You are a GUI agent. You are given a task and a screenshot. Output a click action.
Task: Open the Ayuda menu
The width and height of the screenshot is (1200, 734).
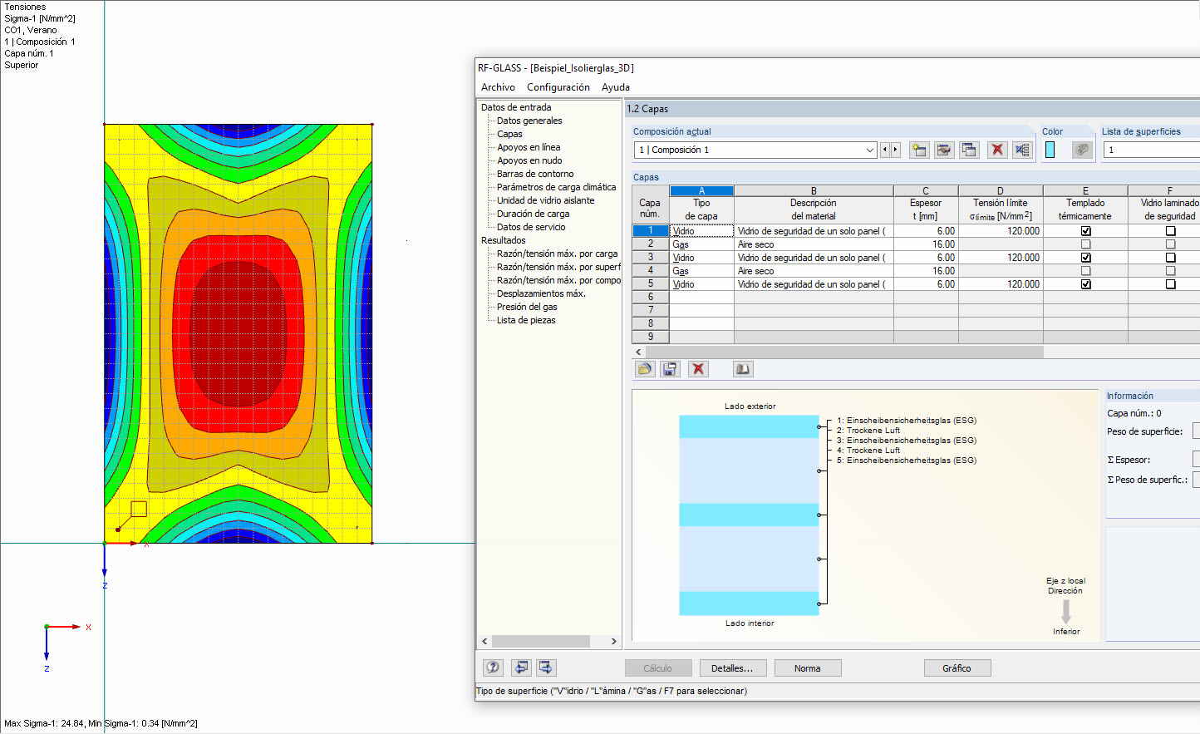616,87
